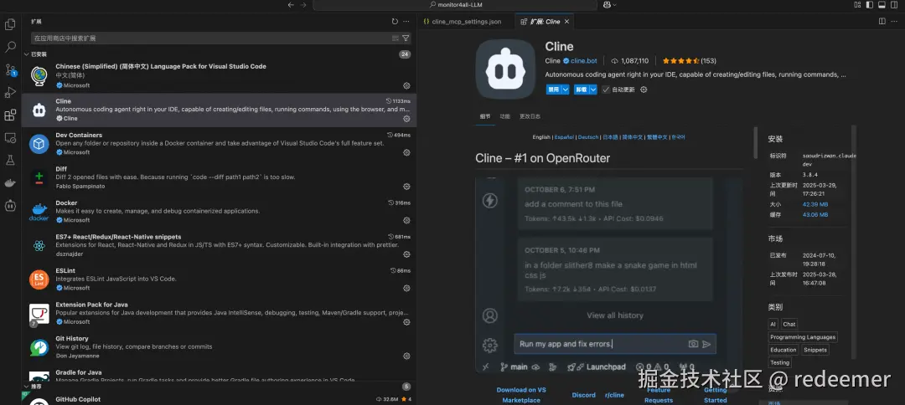This screenshot has height=405, width=905.
Task: Open manage gear for ES7+ React snippets
Action: pyautogui.click(x=406, y=254)
